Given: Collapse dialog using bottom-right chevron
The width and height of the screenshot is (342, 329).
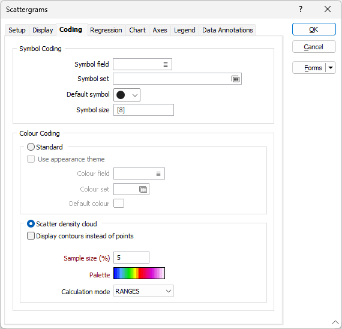Looking at the screenshot, I should pyautogui.click(x=335, y=322).
